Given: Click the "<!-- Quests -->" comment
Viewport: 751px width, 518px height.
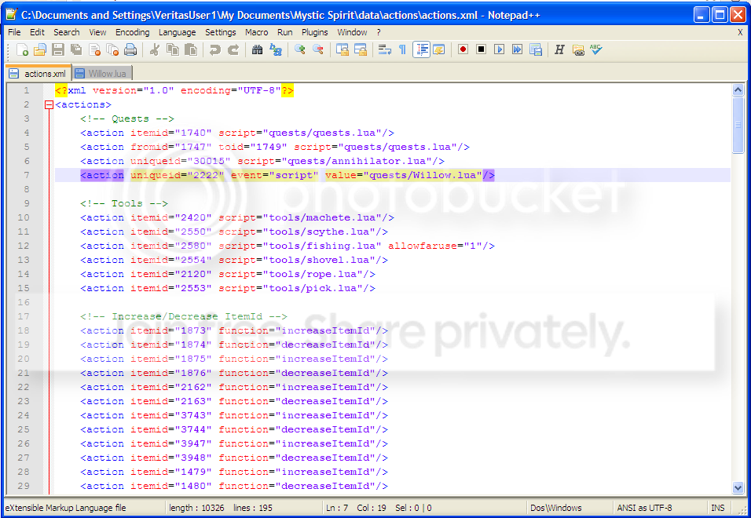Looking at the screenshot, I should [x=127, y=119].
